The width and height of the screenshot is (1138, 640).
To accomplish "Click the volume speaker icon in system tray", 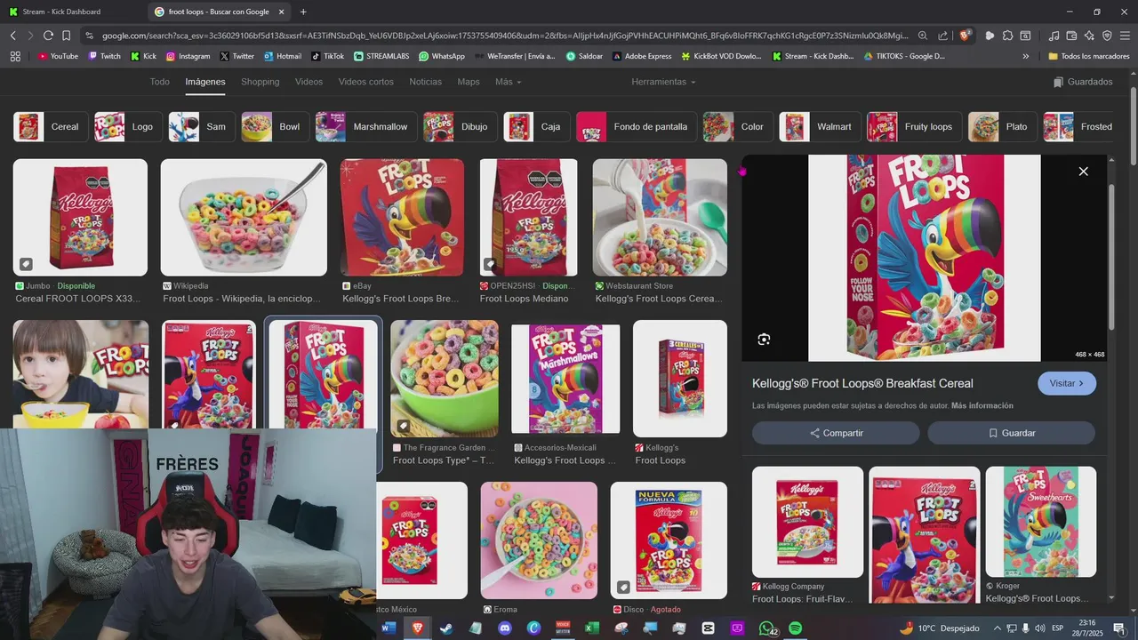I will [1040, 628].
